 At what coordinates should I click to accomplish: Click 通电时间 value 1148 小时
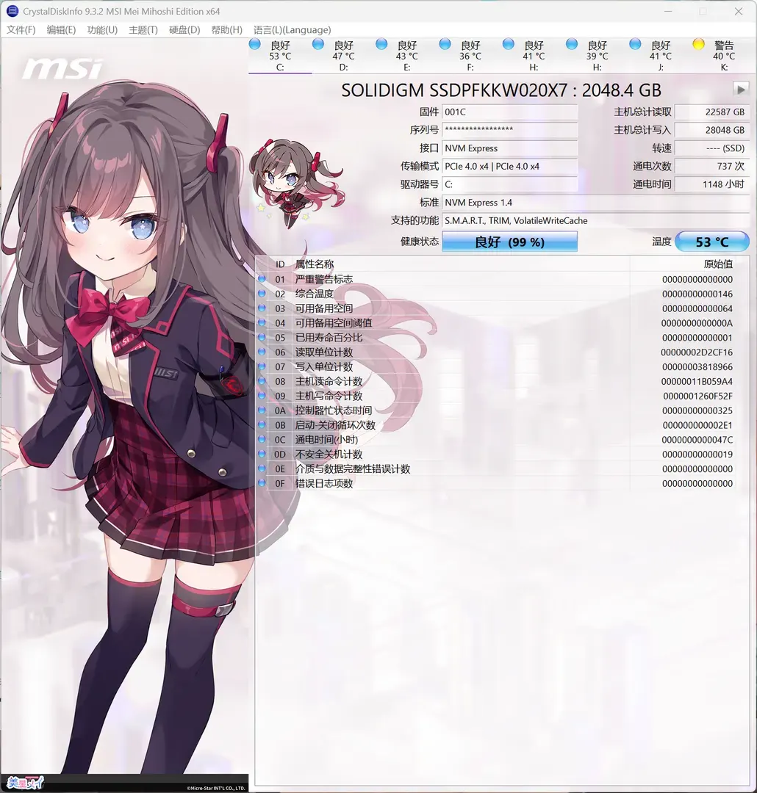(x=712, y=184)
